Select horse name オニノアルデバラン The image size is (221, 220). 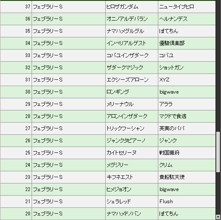127,19
